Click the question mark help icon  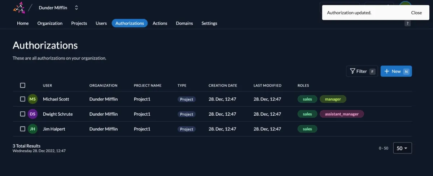pyautogui.click(x=407, y=23)
